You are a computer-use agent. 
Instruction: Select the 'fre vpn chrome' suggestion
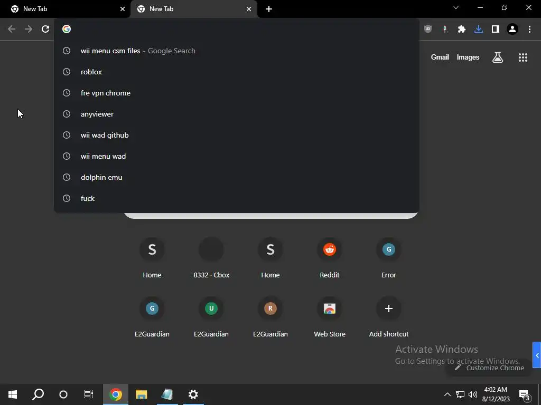click(x=237, y=93)
